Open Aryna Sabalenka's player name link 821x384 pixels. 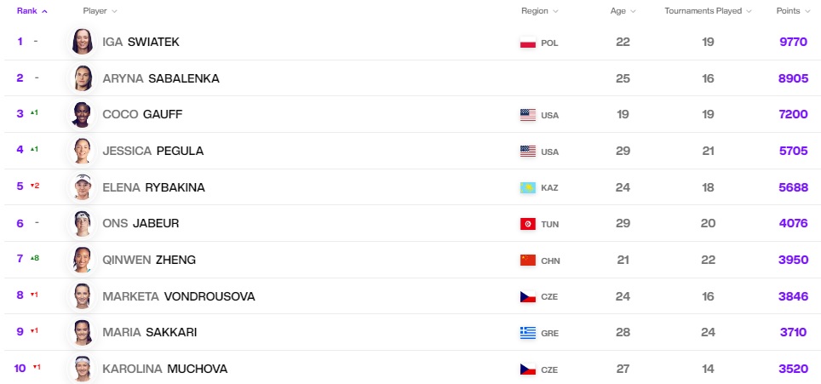pos(161,78)
